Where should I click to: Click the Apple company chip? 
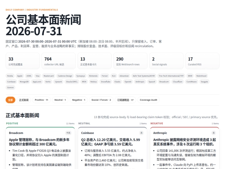(20, 76)
